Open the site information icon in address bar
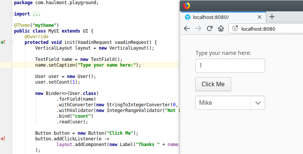The width and height of the screenshot is (303, 154). coord(235,29)
